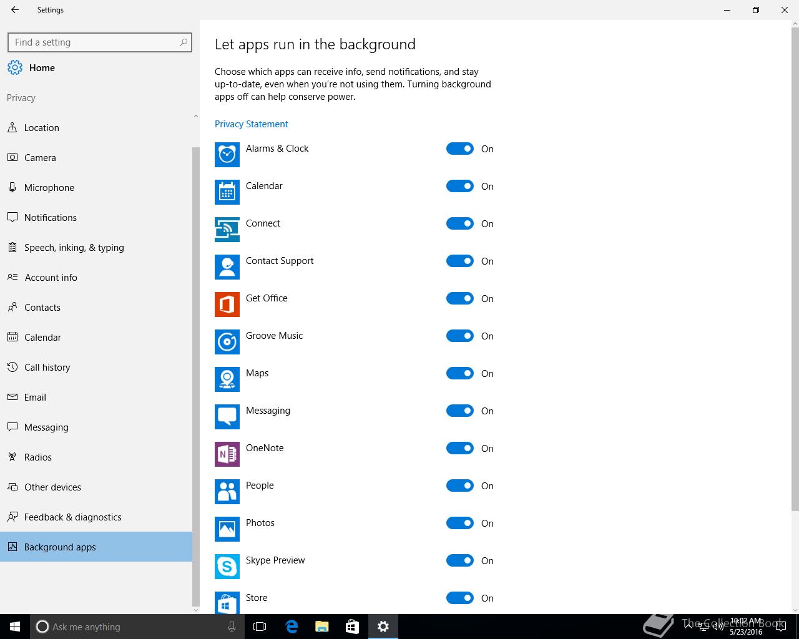
Task: Open the Privacy Statement link
Action: coord(252,124)
